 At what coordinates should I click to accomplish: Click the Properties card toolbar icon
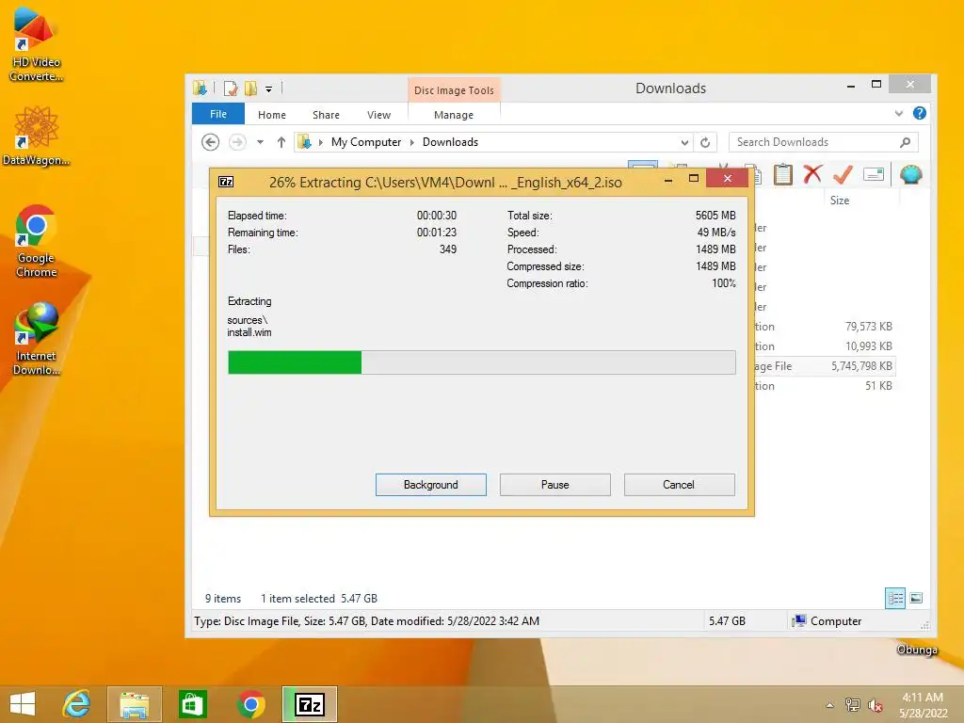pyautogui.click(x=874, y=174)
